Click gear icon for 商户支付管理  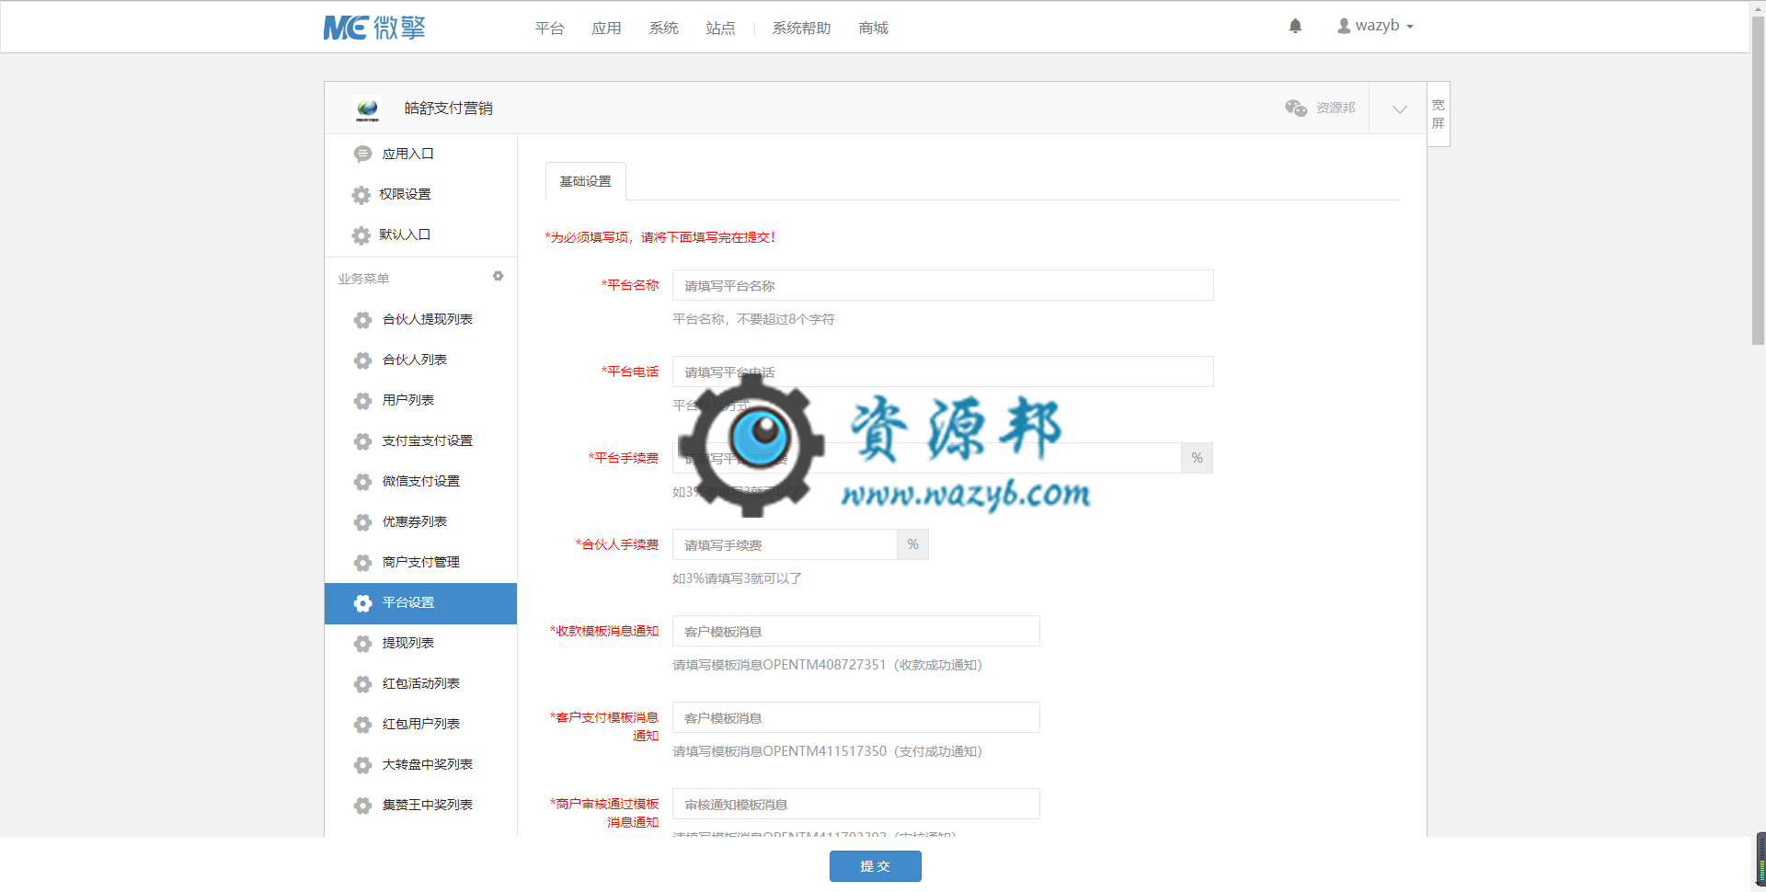click(x=362, y=562)
